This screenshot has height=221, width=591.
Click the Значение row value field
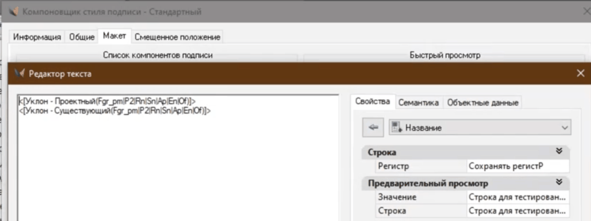(x=517, y=197)
